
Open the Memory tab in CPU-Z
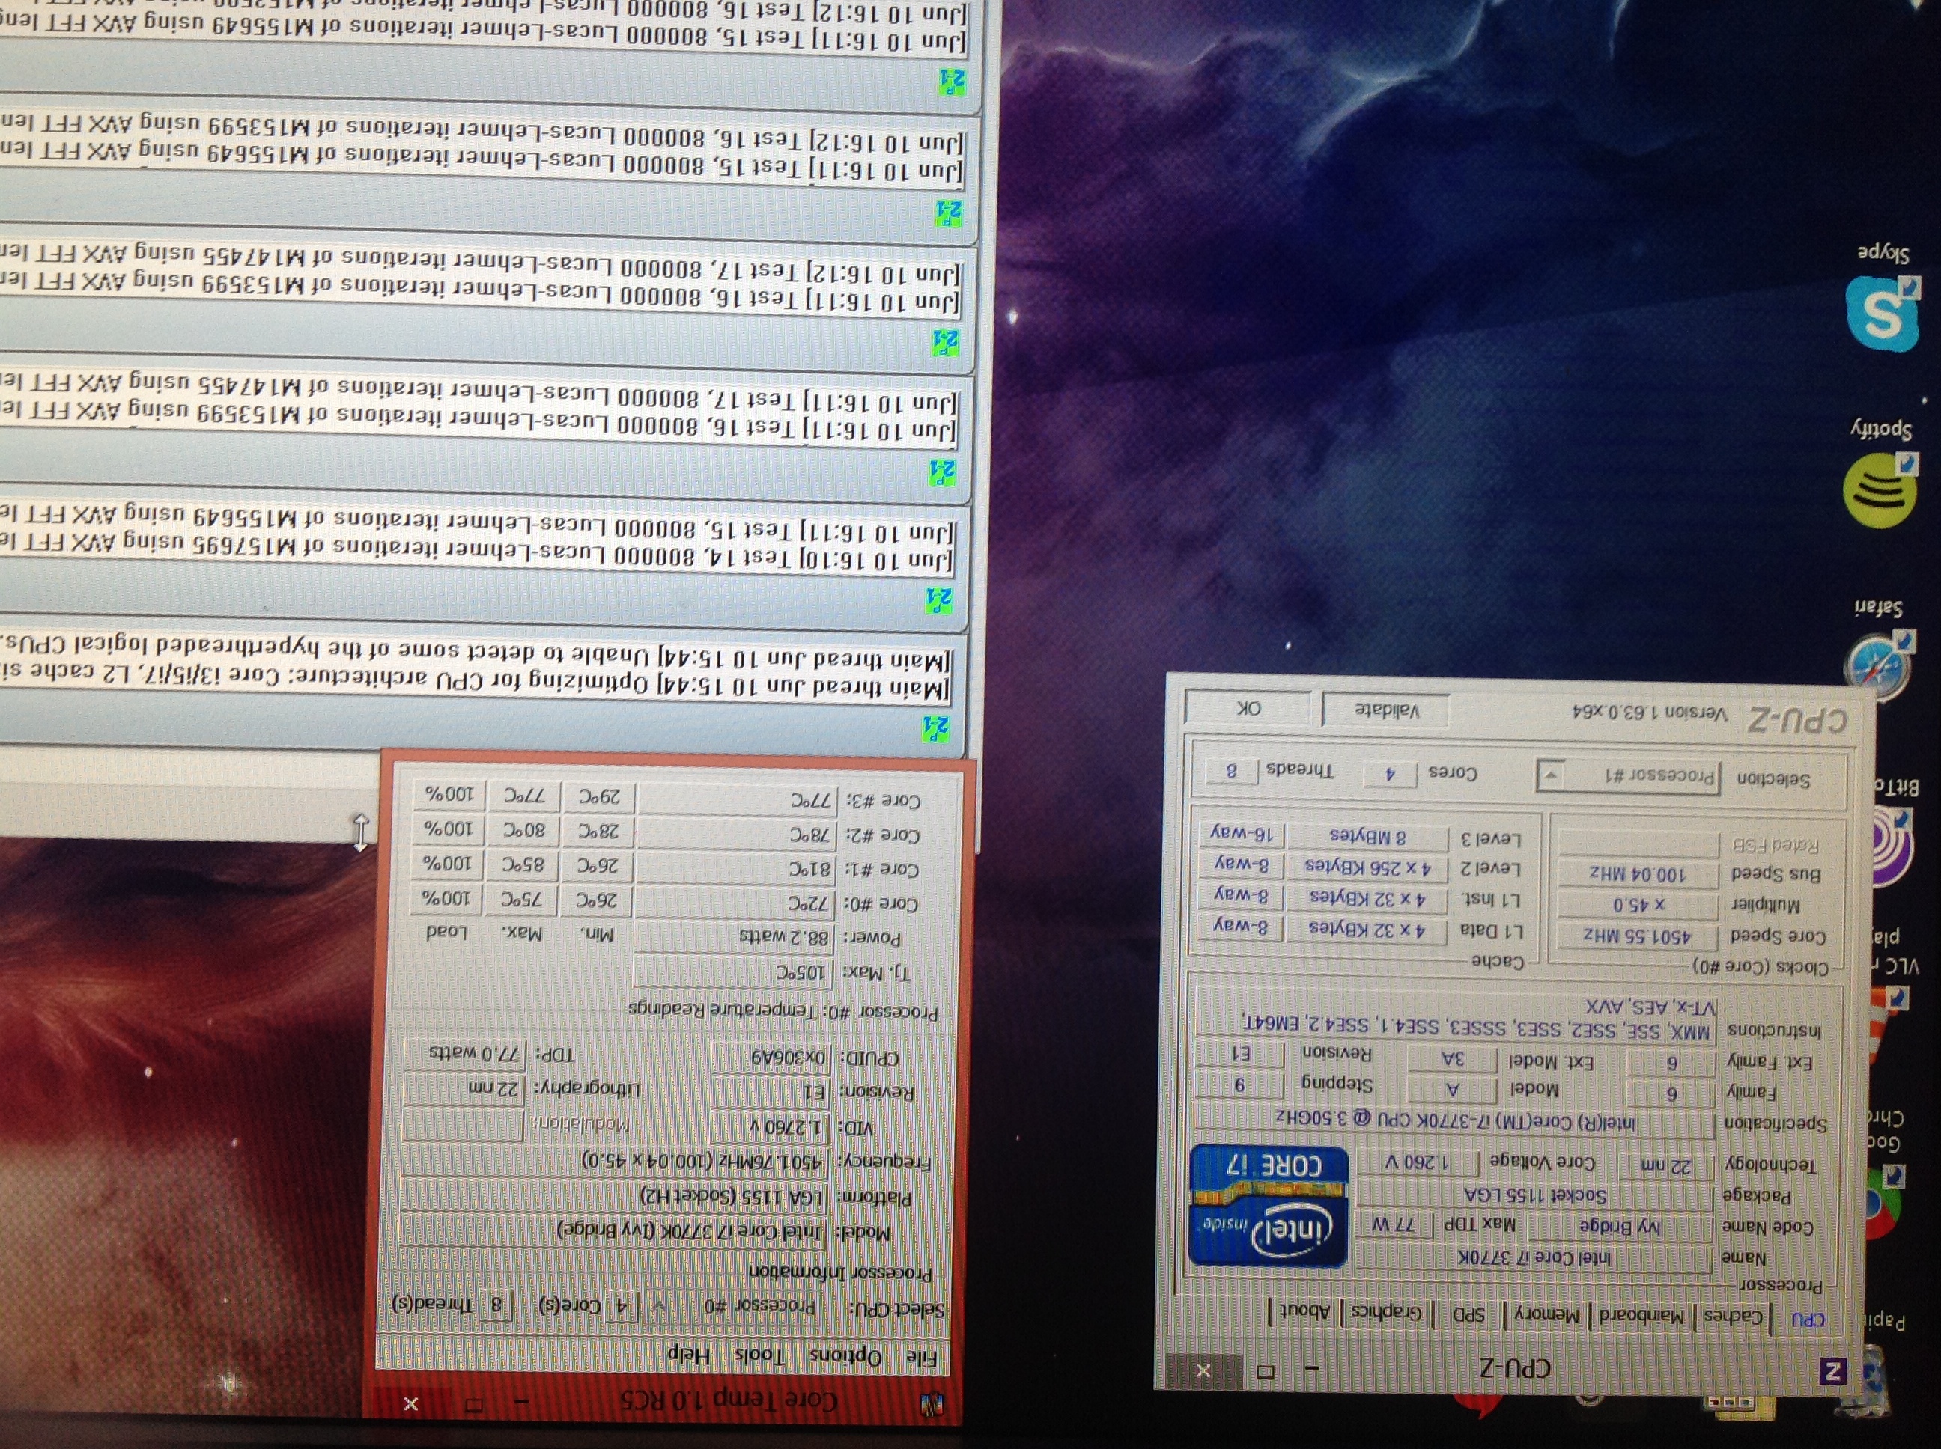1548,1314
